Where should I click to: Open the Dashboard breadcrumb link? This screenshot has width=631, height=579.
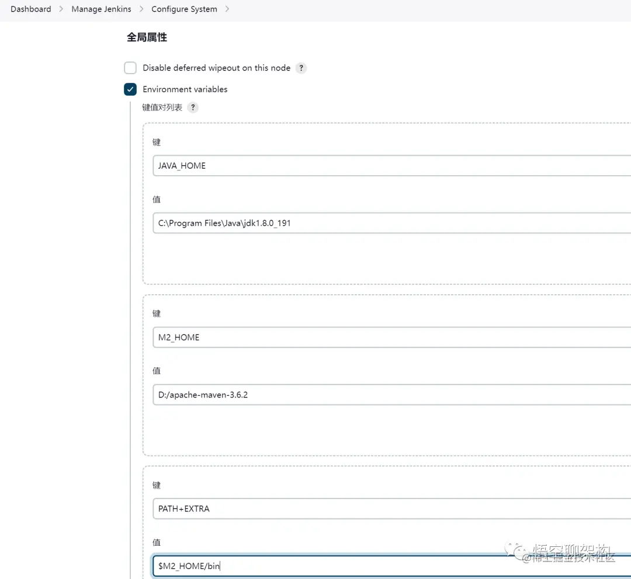coord(31,9)
